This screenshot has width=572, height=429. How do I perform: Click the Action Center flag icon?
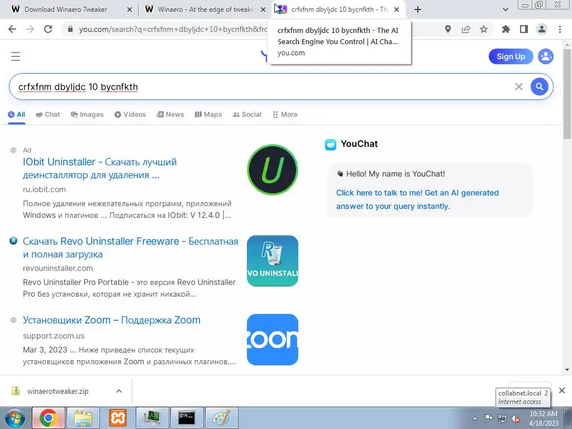tap(488, 418)
